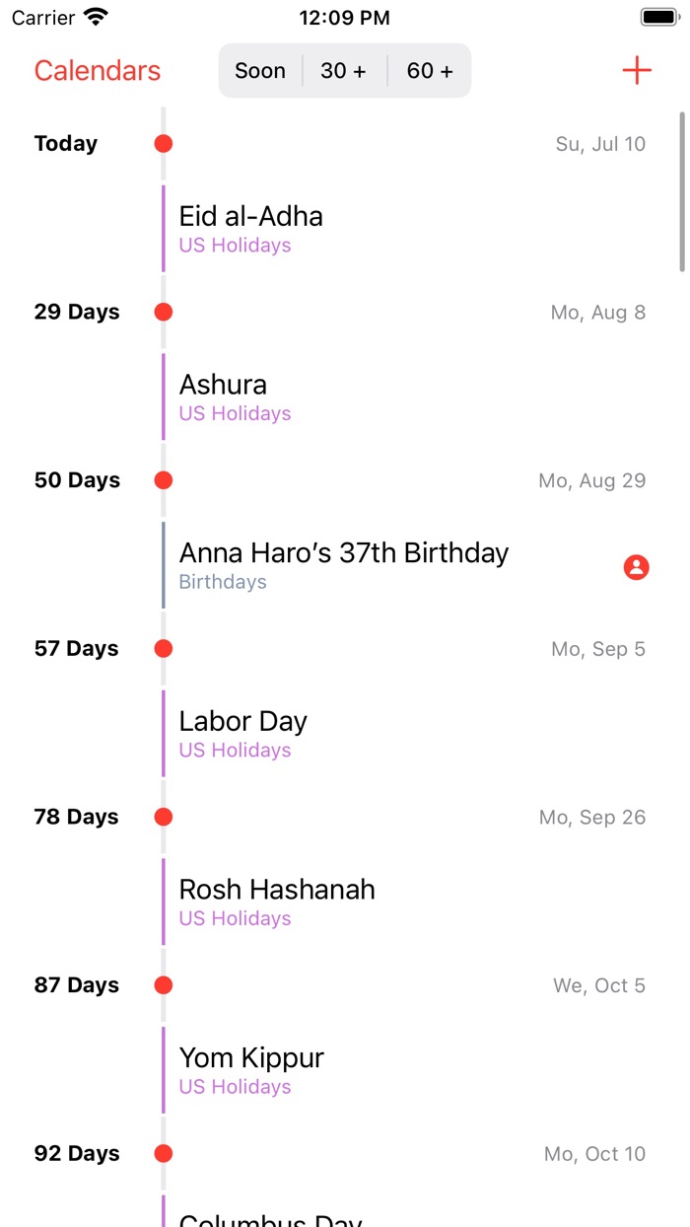
Task: Open the Rosh Hashanah entry
Action: click(277, 889)
